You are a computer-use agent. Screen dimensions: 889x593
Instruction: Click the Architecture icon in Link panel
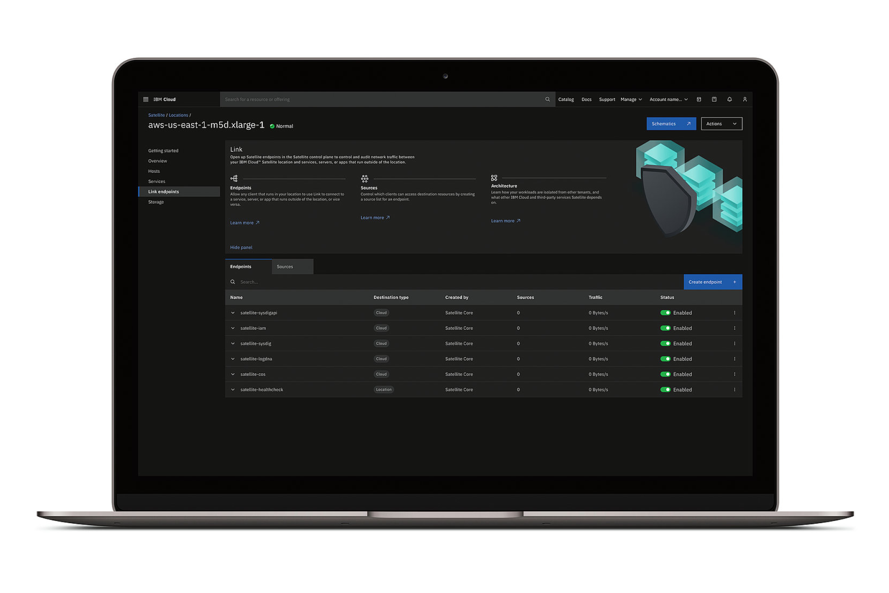coord(494,177)
